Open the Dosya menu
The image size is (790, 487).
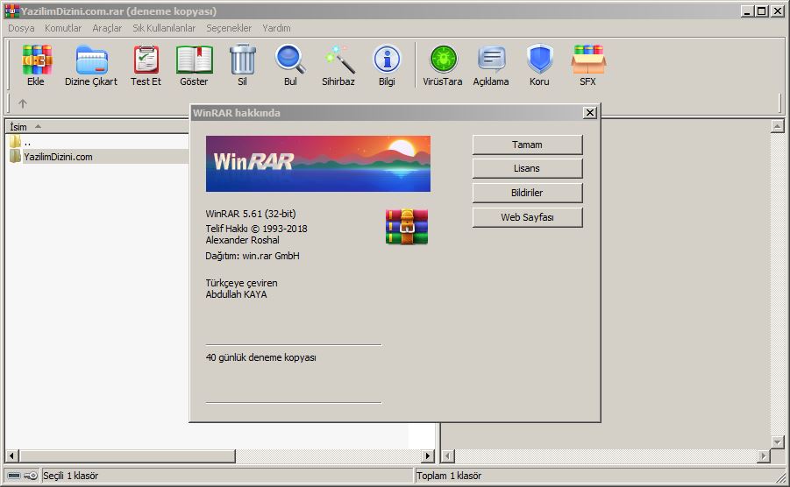click(21, 28)
